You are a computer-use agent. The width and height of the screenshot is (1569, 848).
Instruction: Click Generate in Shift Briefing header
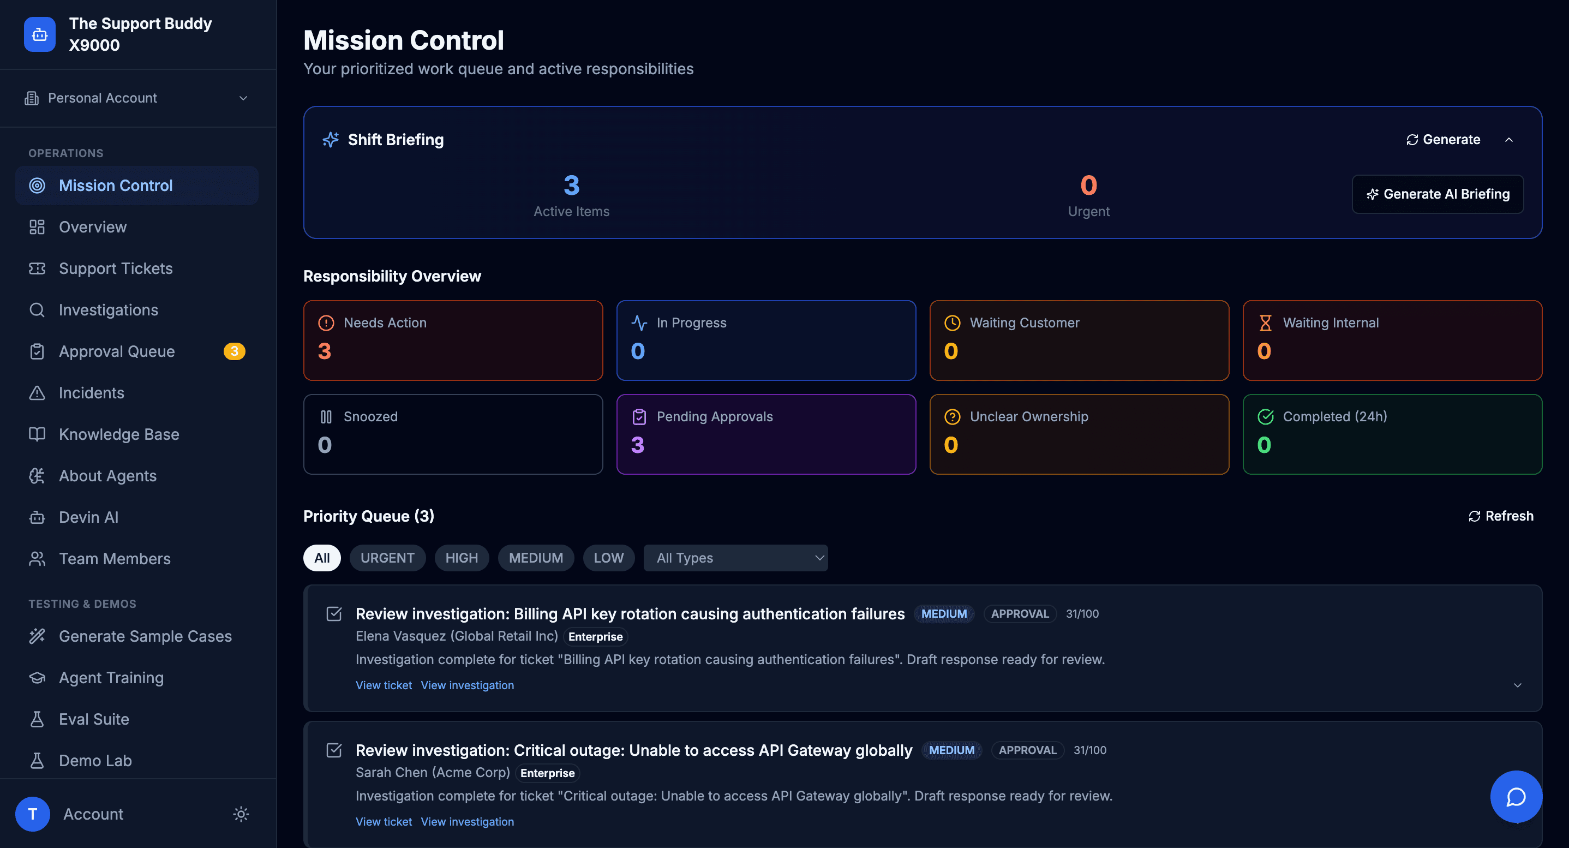(x=1442, y=140)
